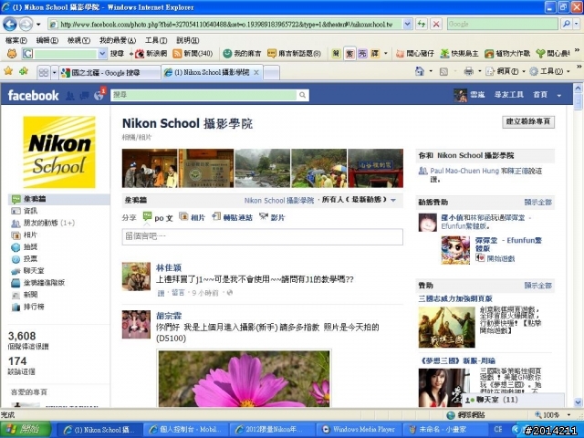Switch to Windows Media Player taskbar item

pyautogui.click(x=358, y=430)
